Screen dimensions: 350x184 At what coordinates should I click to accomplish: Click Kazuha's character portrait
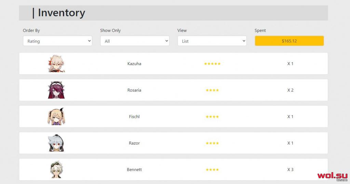[56, 64]
